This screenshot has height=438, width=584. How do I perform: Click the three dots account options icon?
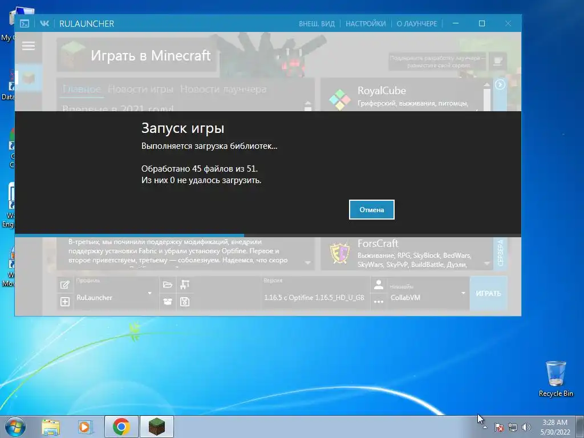tap(379, 302)
